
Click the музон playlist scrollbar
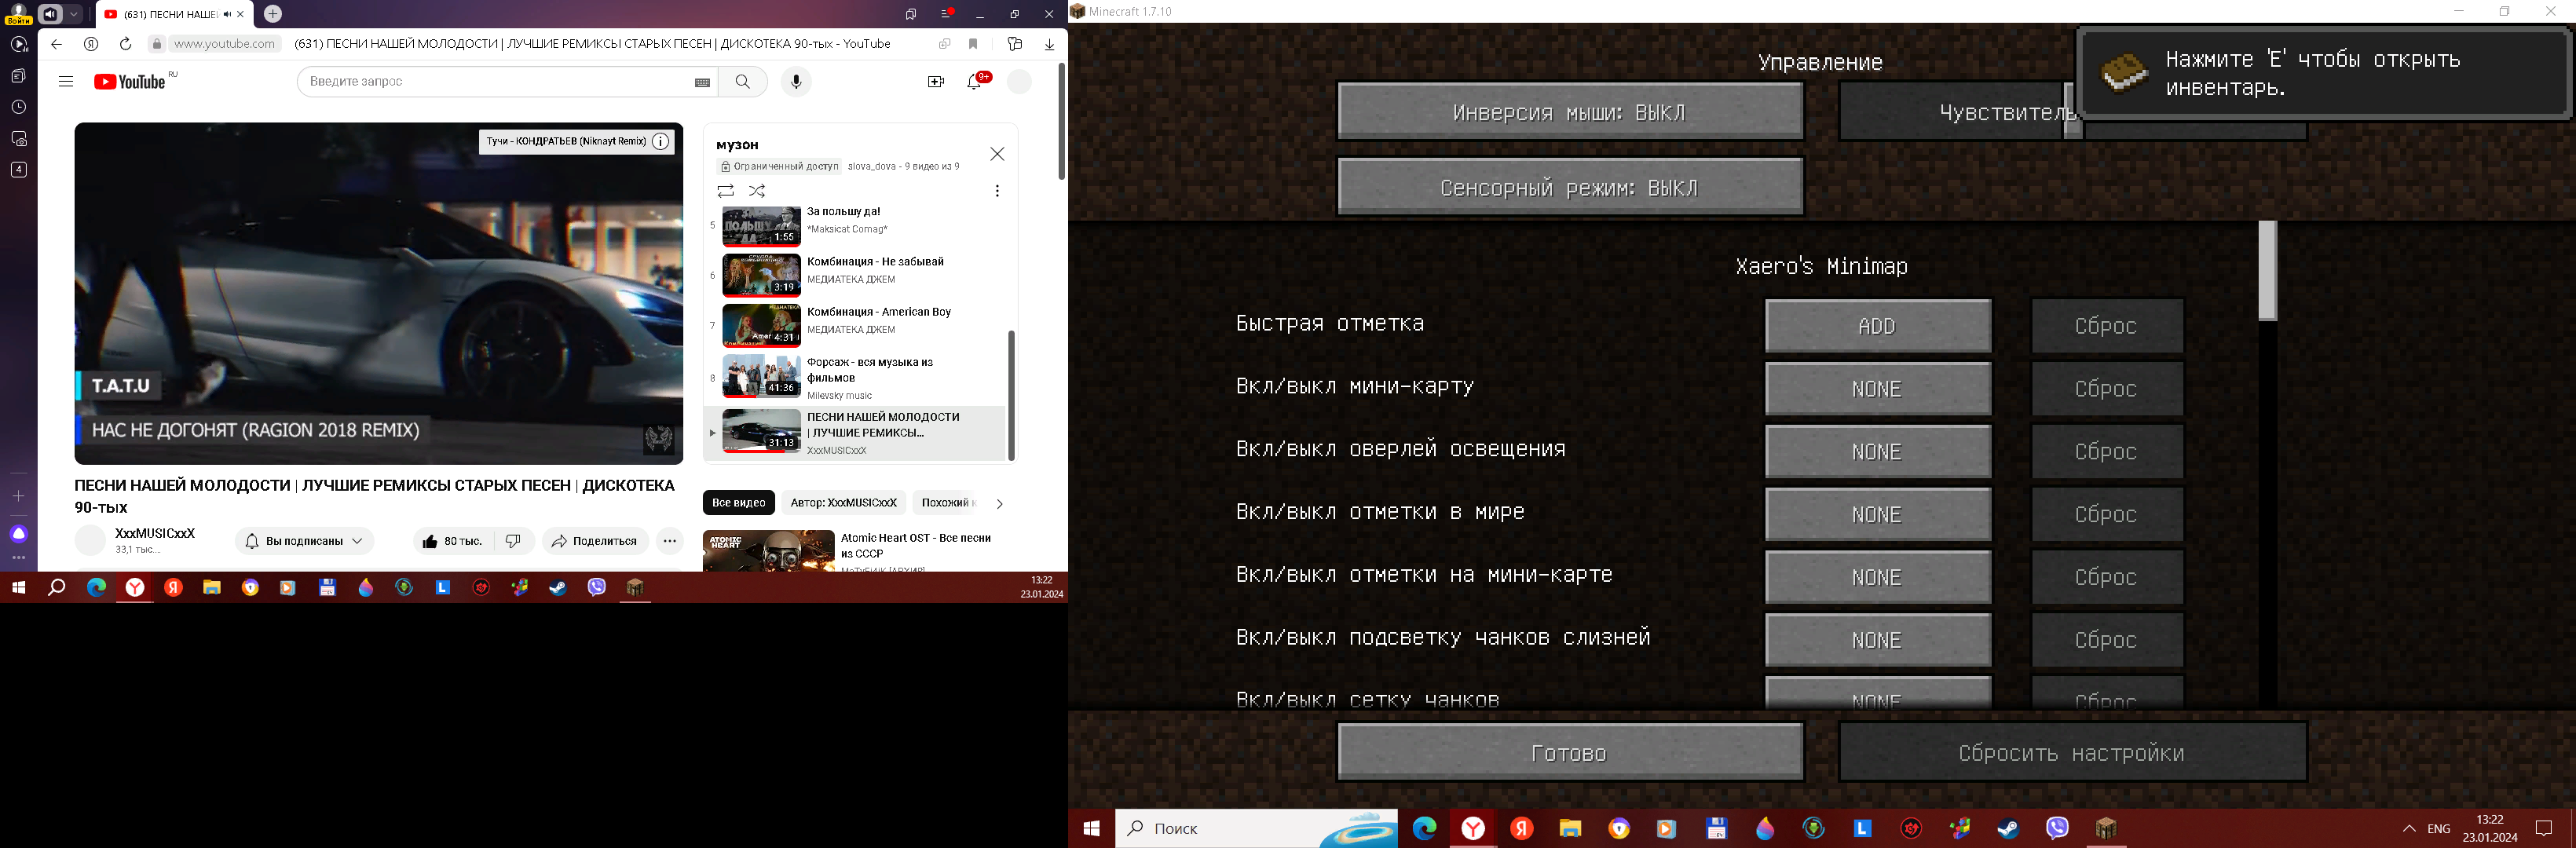click(1011, 395)
